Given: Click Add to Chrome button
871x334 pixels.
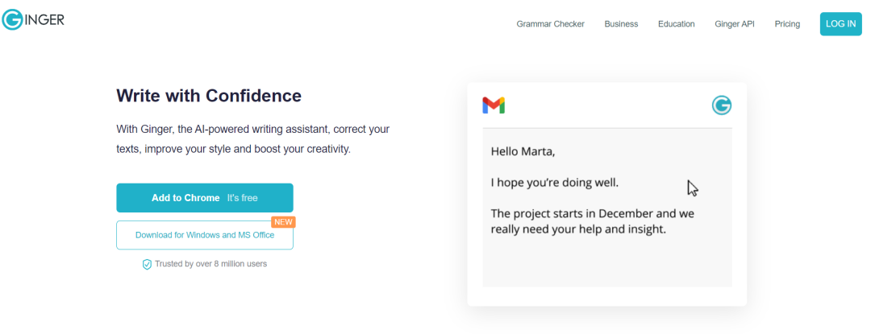Looking at the screenshot, I should (205, 198).
